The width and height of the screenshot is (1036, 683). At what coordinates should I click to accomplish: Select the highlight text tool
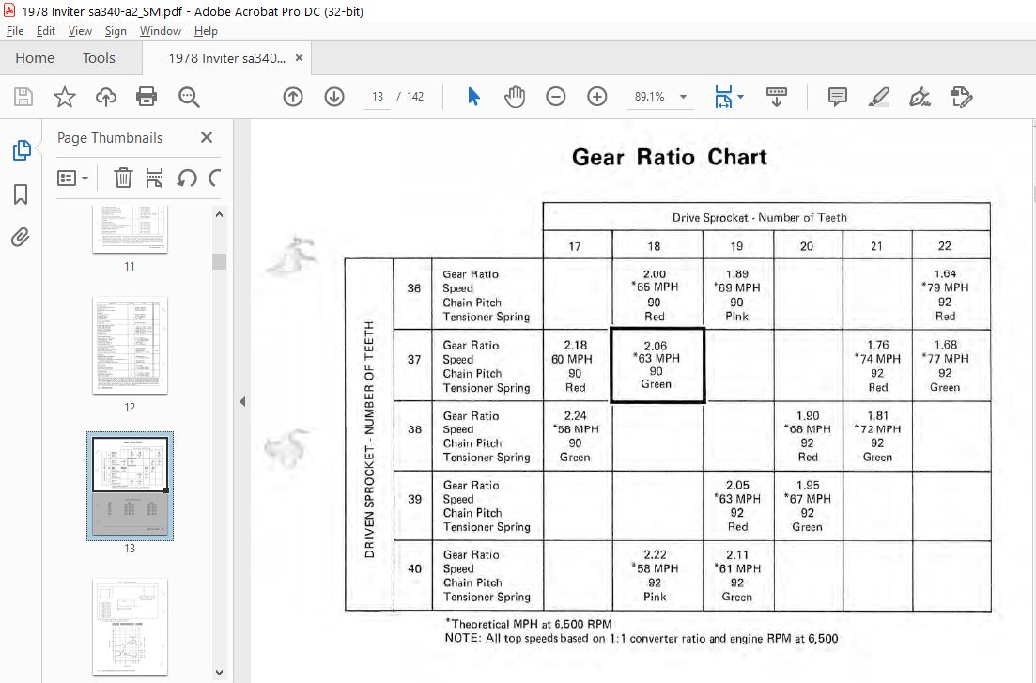click(x=879, y=97)
